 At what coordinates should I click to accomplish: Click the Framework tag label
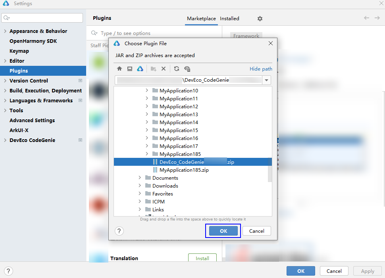pyautogui.click(x=246, y=36)
